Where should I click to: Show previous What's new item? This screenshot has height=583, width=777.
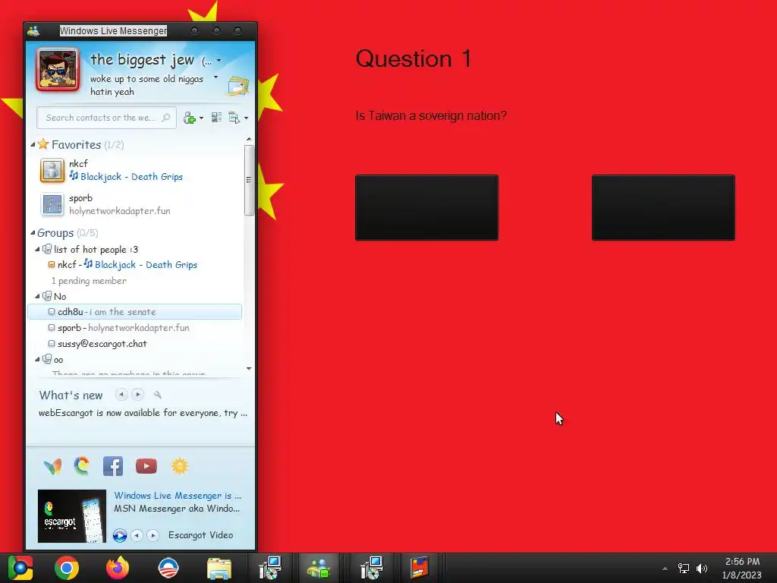point(121,395)
